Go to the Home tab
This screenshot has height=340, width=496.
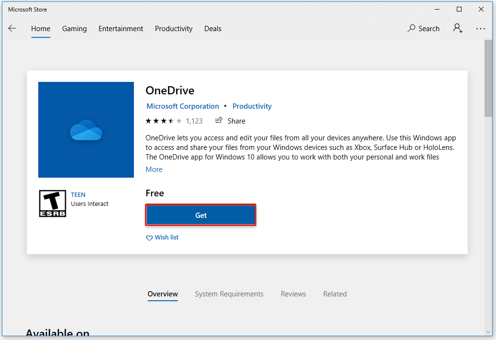[x=41, y=29]
